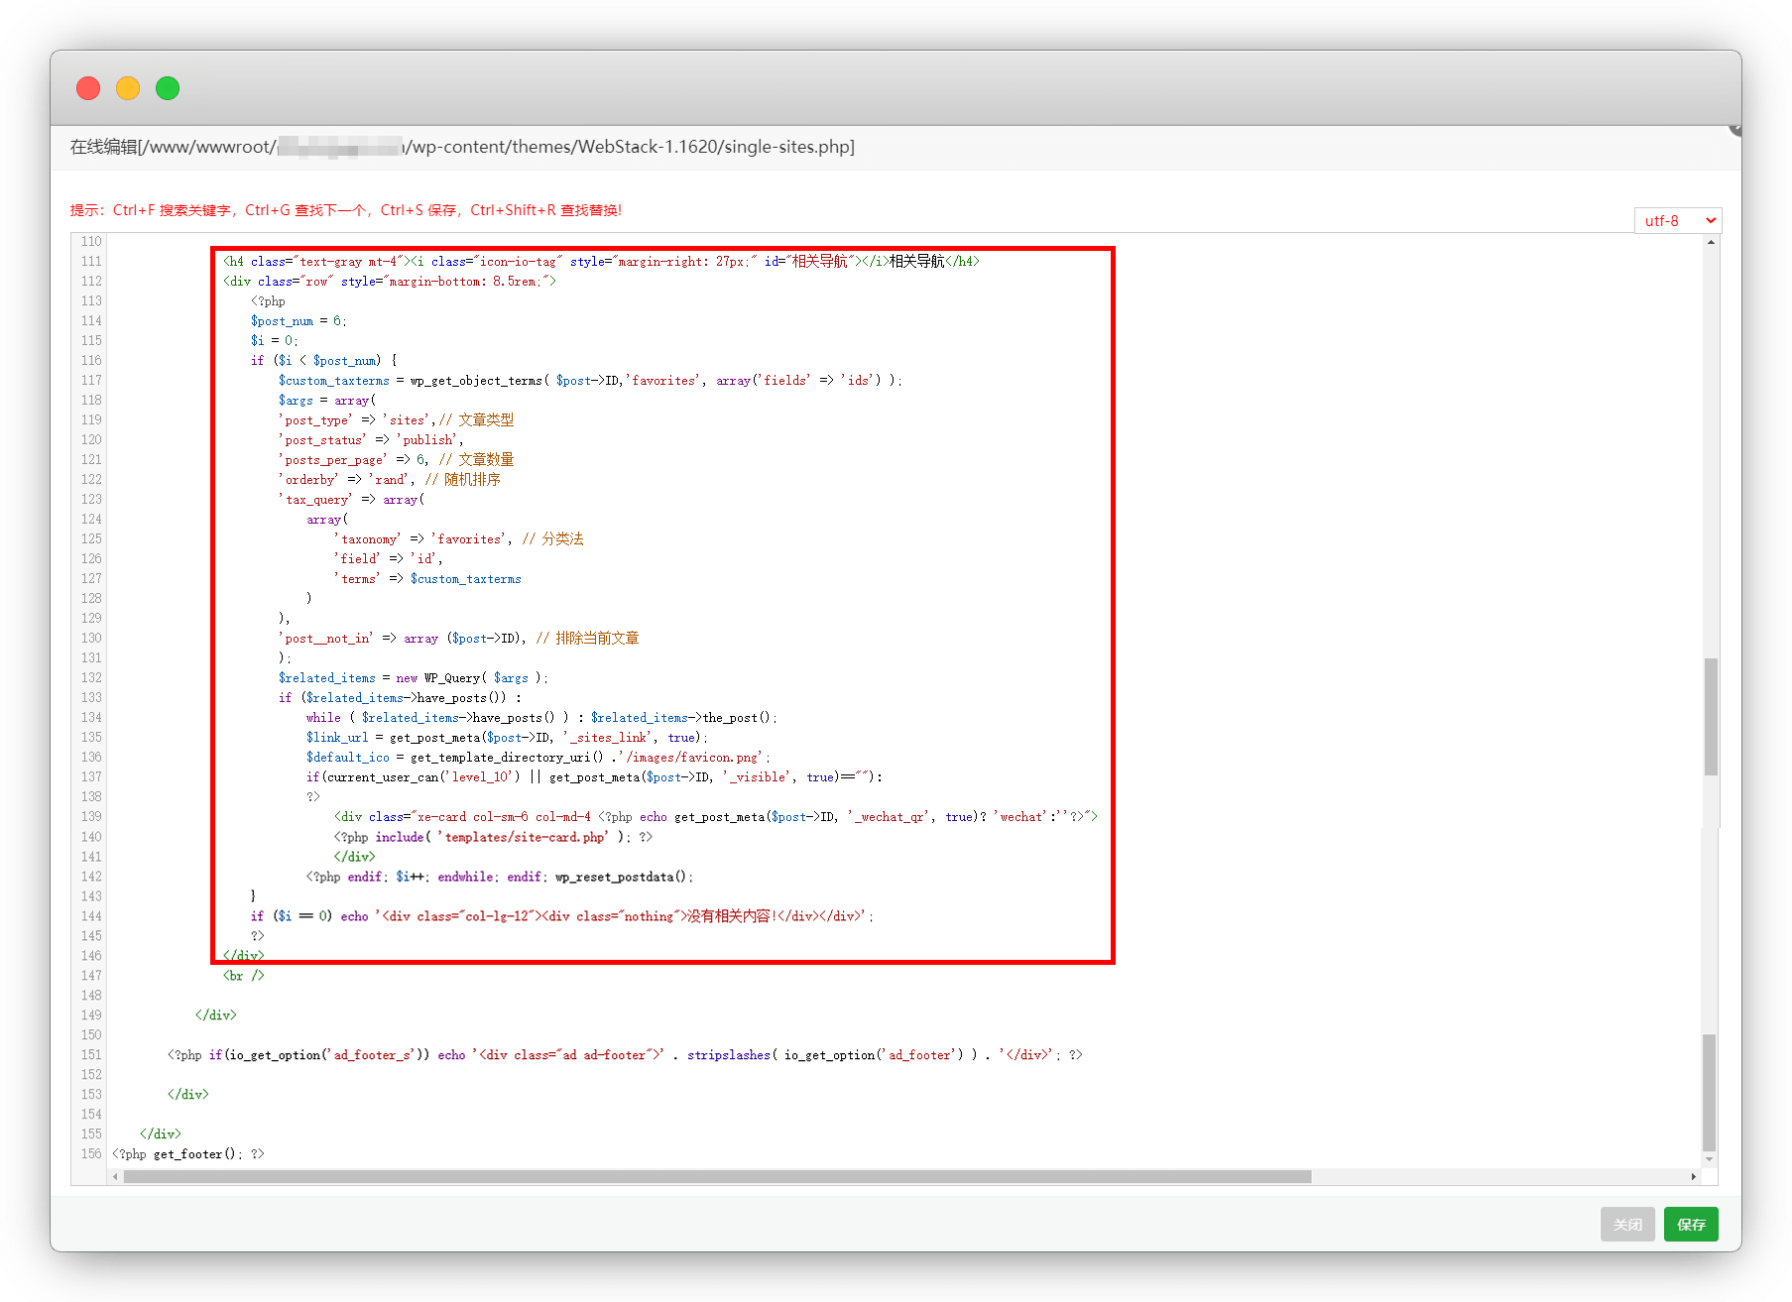Open the utf-8 encoding dropdown
The image size is (1792, 1302).
tap(1677, 220)
